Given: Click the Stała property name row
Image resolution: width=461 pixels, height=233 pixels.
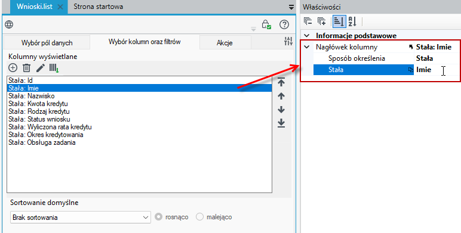Looking at the screenshot, I should click(364, 70).
